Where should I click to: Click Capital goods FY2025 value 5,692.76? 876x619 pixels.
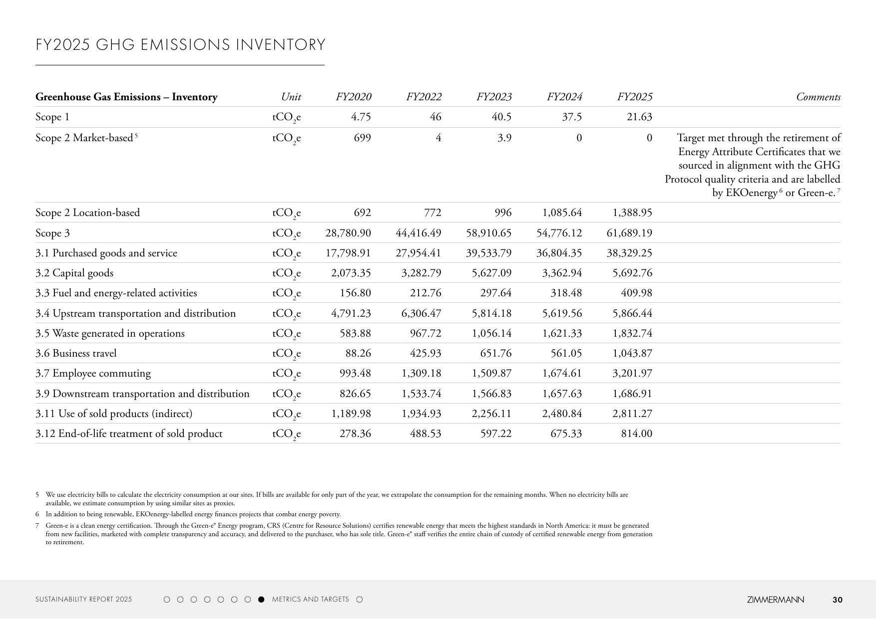632,273
